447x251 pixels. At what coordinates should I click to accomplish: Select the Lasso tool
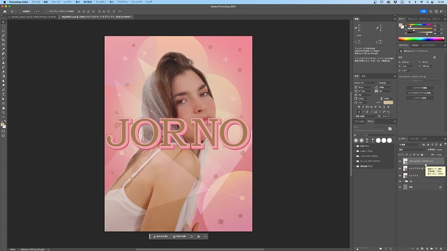3,31
